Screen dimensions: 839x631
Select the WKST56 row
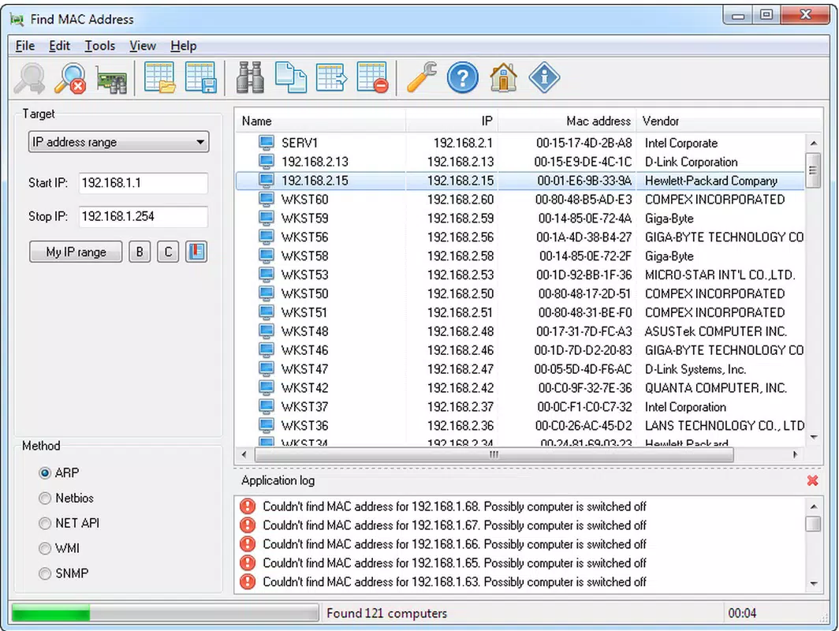(x=520, y=237)
